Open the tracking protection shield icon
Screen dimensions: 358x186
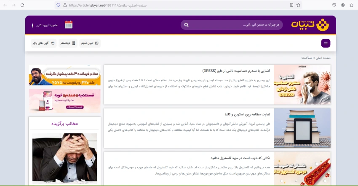[x=58, y=5]
